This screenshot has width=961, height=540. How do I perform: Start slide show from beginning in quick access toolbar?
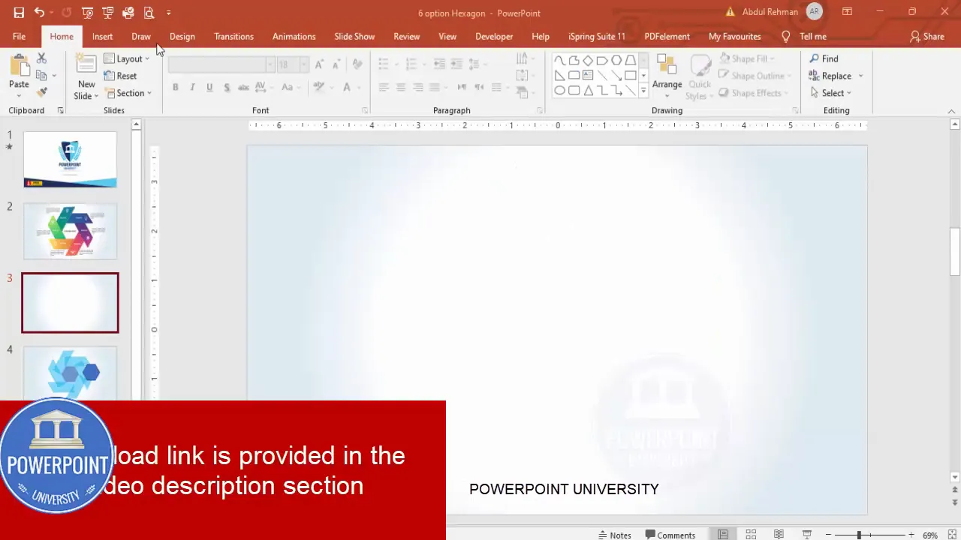88,13
